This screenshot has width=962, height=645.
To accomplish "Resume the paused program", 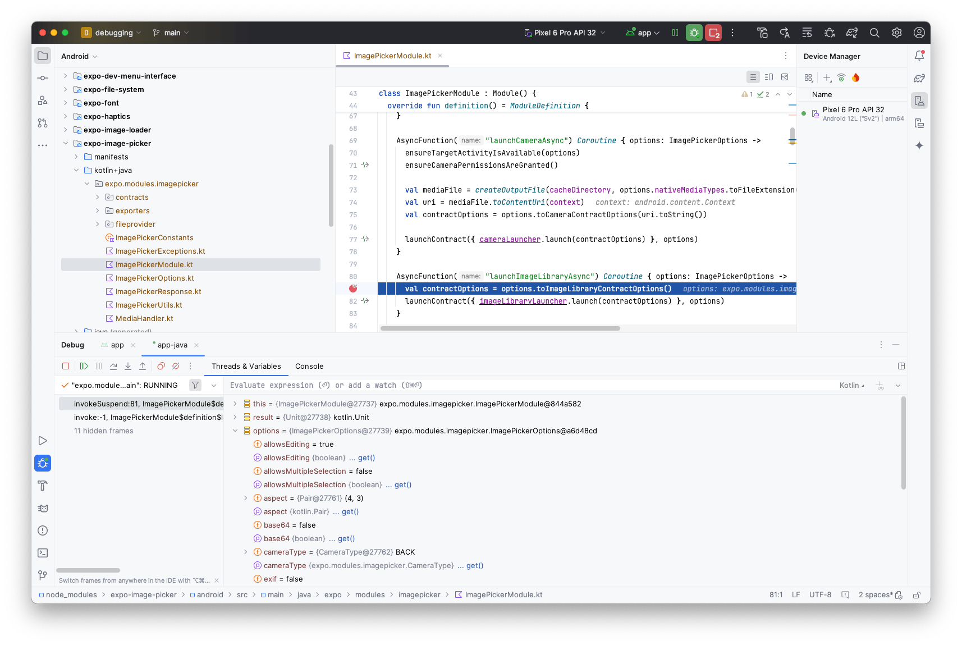I will click(84, 366).
